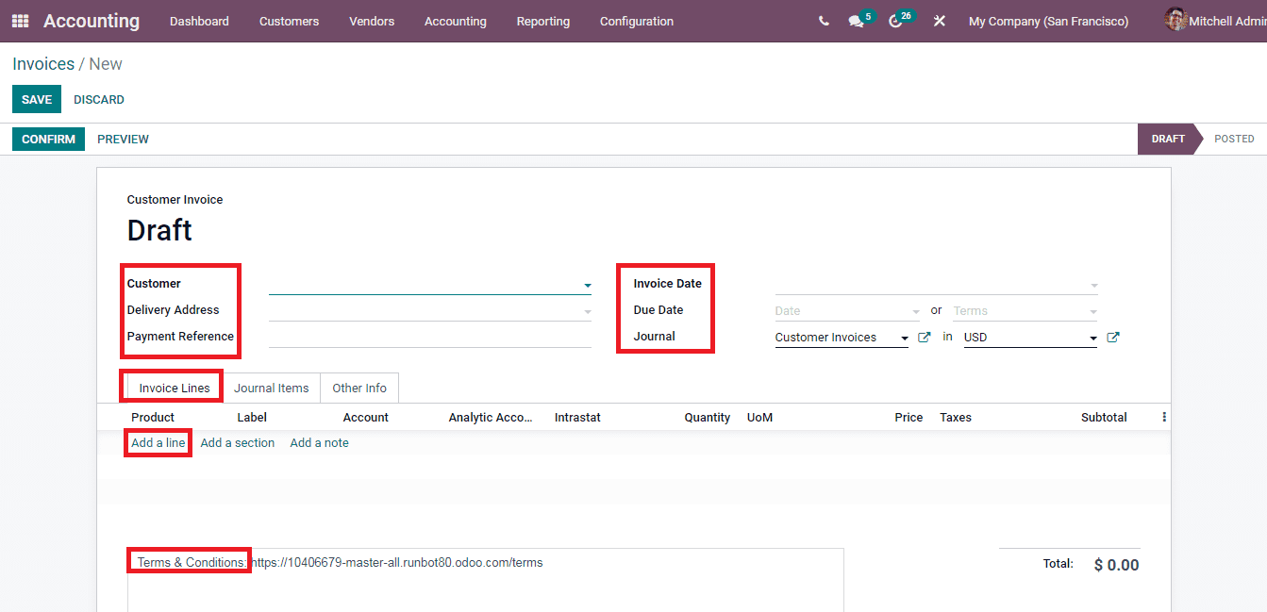This screenshot has width=1267, height=612.
Task: Click the activities clock icon with 26 badge
Action: (895, 21)
